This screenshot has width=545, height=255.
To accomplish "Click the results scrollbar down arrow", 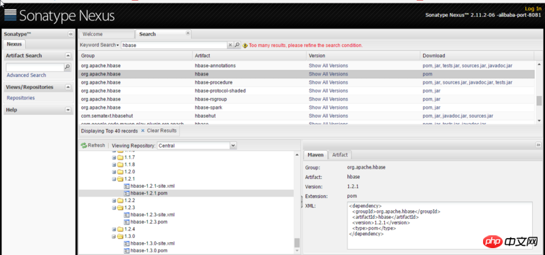I will 539,120.
